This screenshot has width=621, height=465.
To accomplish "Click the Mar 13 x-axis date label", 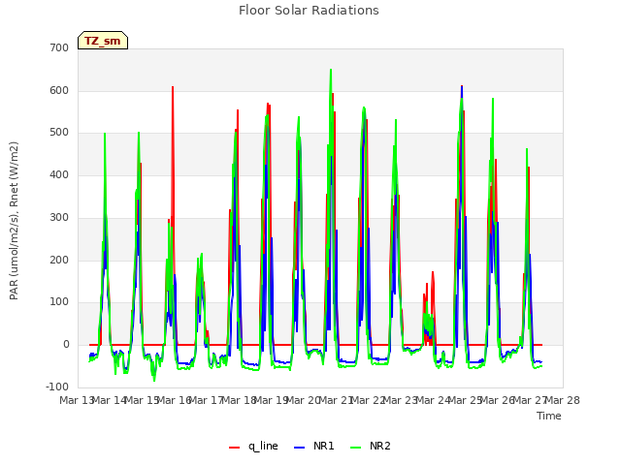I will 77,400.
